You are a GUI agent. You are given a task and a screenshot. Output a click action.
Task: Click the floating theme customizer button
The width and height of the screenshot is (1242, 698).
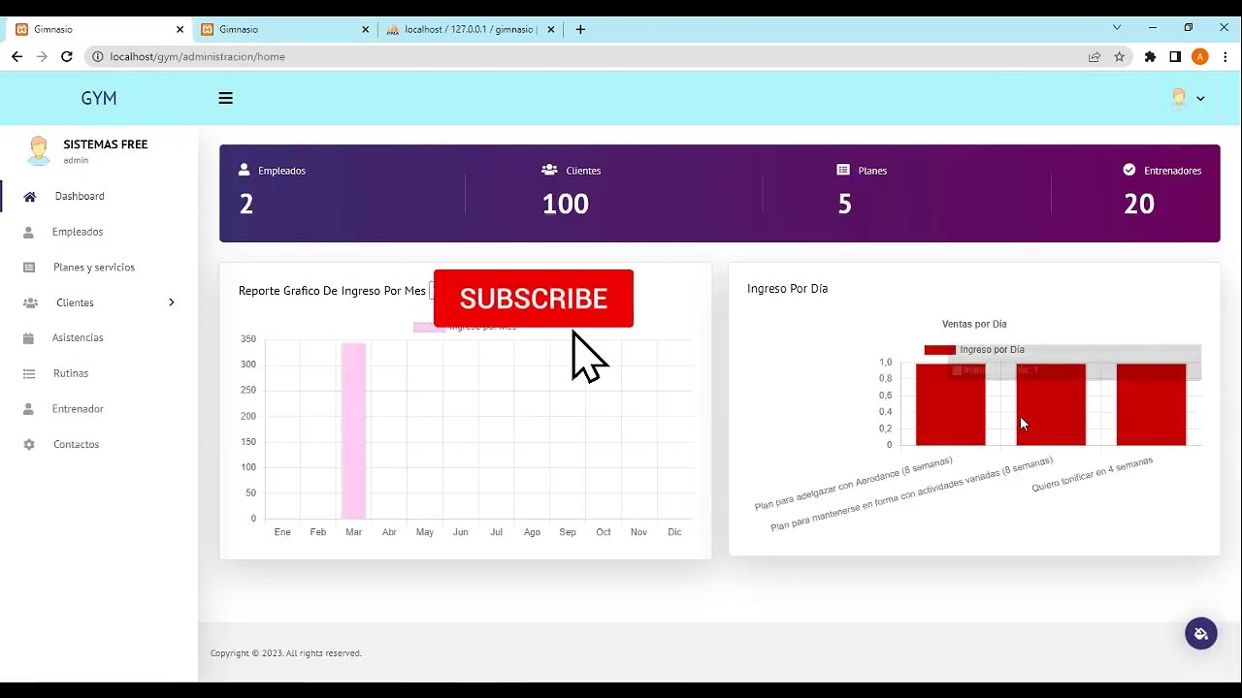coord(1201,634)
